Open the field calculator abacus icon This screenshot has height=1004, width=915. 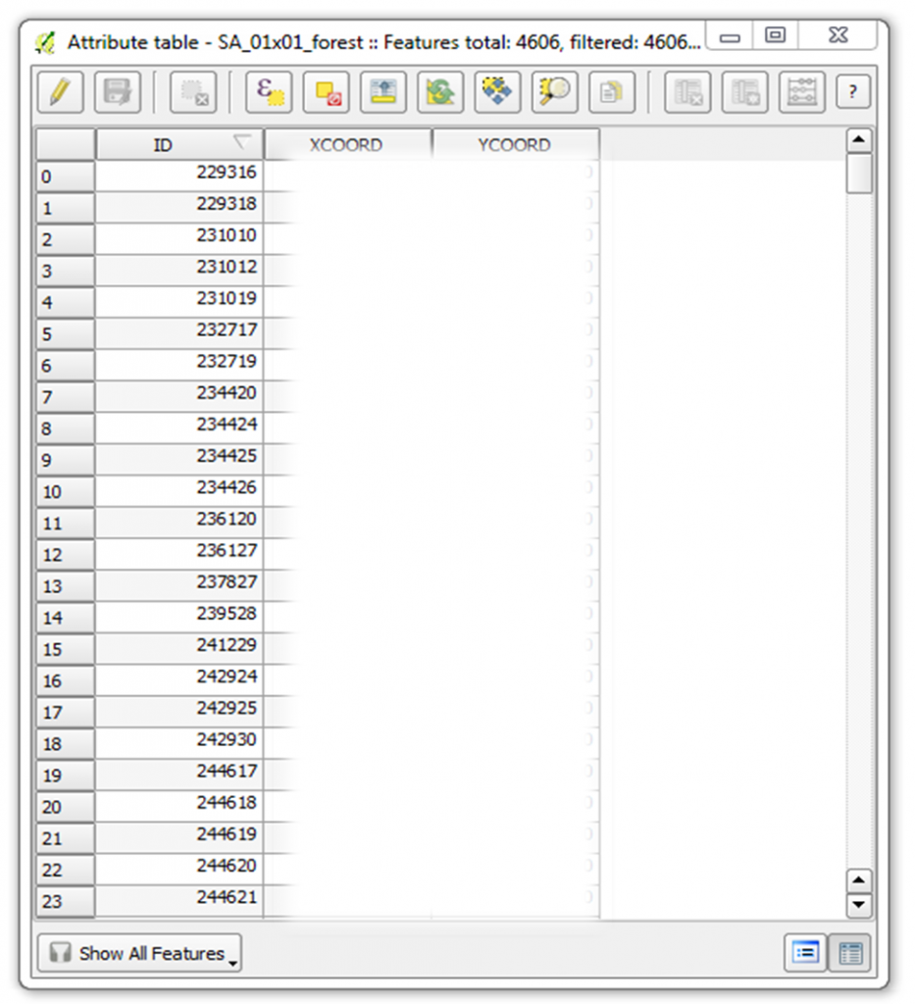(801, 92)
